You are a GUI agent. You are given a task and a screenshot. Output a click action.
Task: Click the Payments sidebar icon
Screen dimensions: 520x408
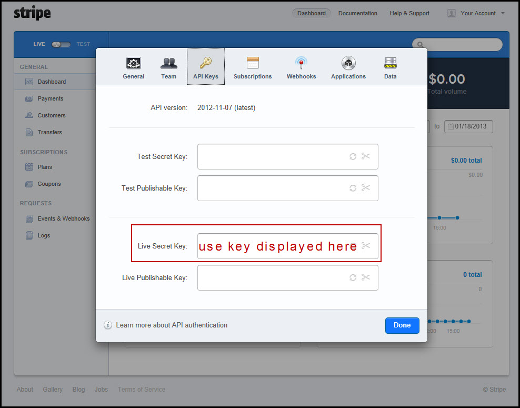29,98
